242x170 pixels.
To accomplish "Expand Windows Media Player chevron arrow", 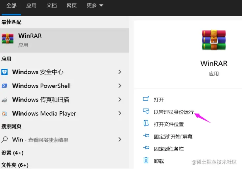I will 120,113.
